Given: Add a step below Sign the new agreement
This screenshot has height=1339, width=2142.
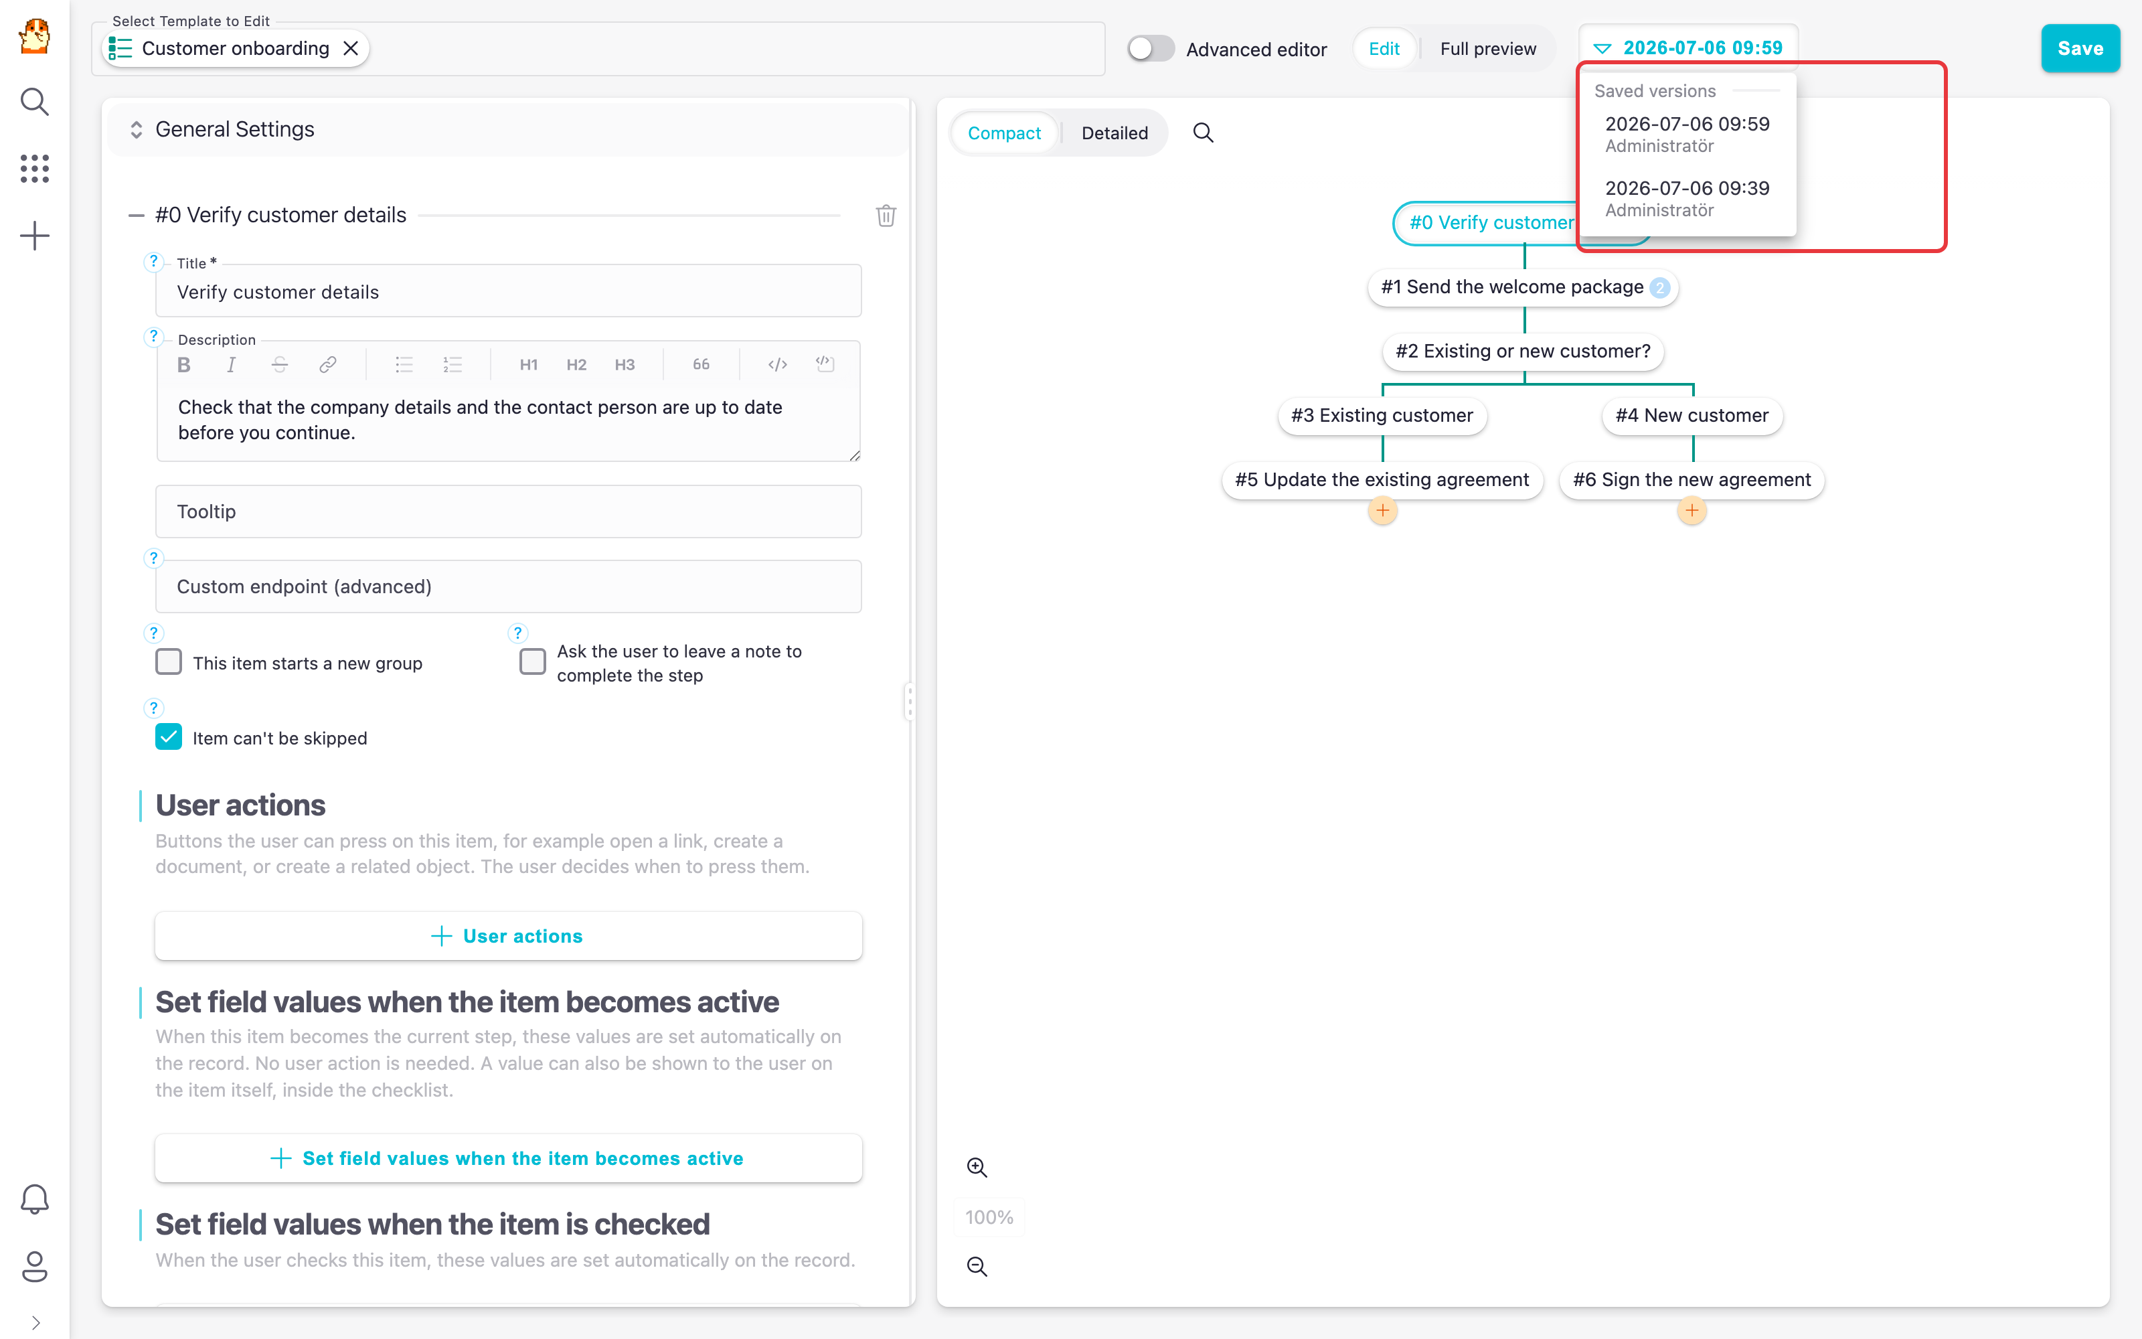Looking at the screenshot, I should 1692,511.
